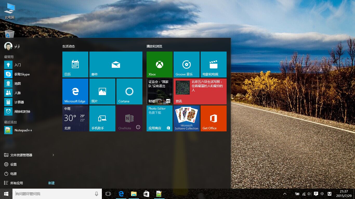Open the Store from the taskbar
355x199 pixels.
click(146, 194)
